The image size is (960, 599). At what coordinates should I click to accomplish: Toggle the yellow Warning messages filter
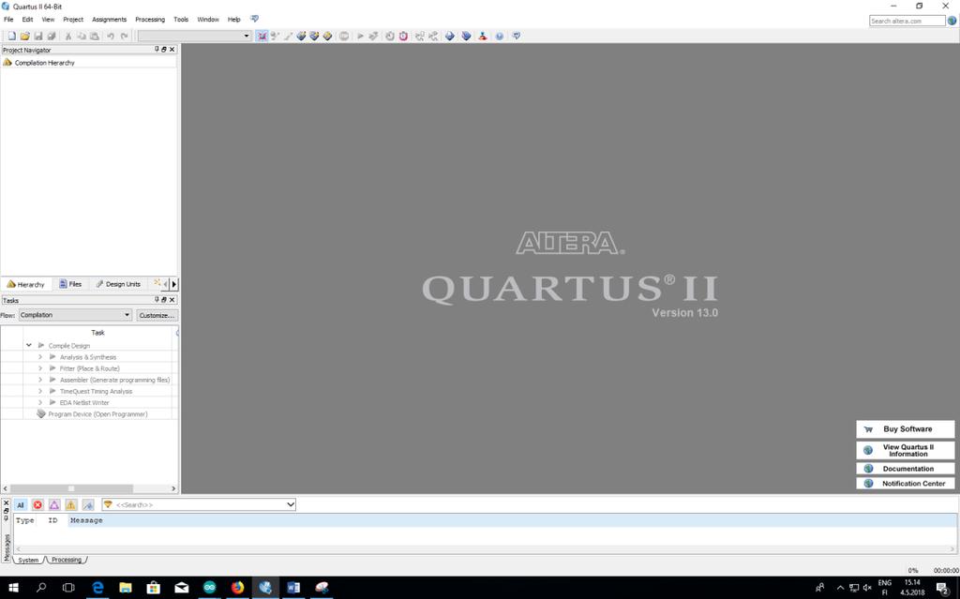click(71, 504)
